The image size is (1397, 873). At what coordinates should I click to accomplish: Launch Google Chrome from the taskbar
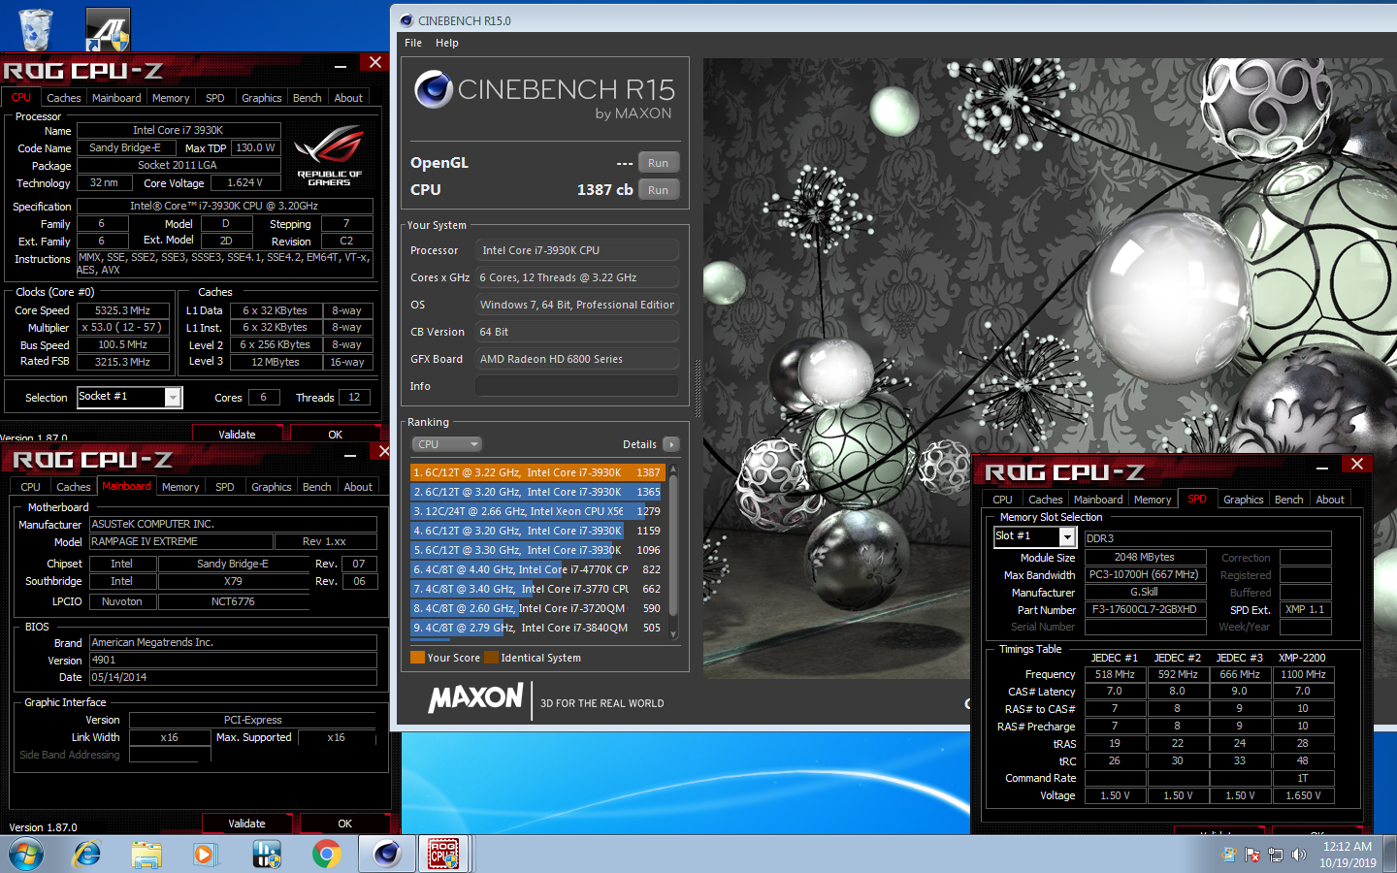(327, 855)
